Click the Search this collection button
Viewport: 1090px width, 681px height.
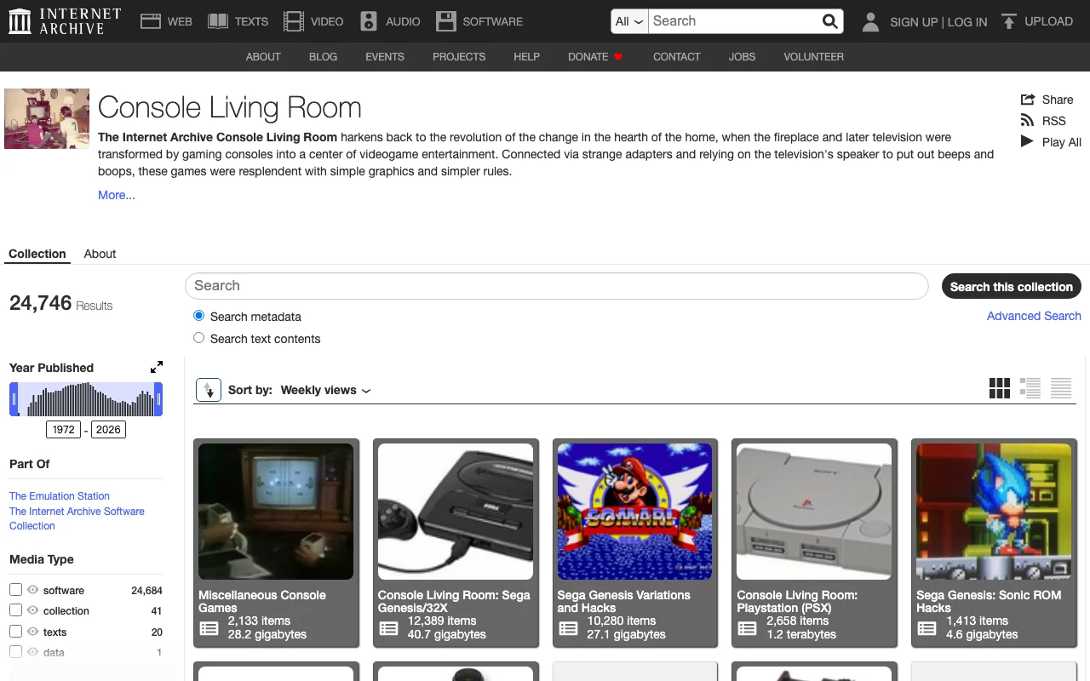(x=1012, y=287)
